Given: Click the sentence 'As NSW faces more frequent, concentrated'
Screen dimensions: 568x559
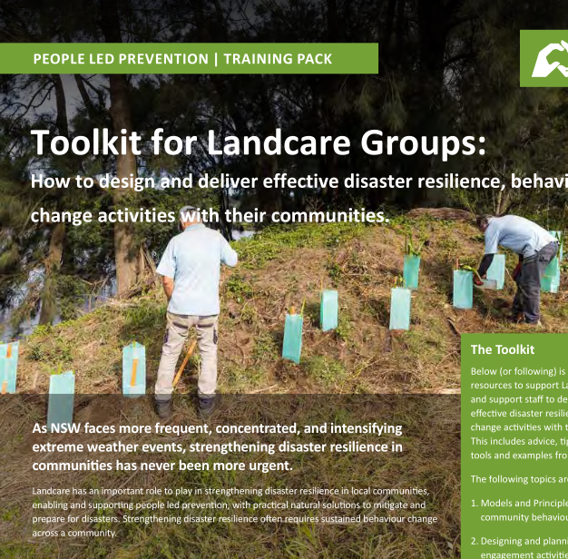Looking at the screenshot, I should [217, 428].
